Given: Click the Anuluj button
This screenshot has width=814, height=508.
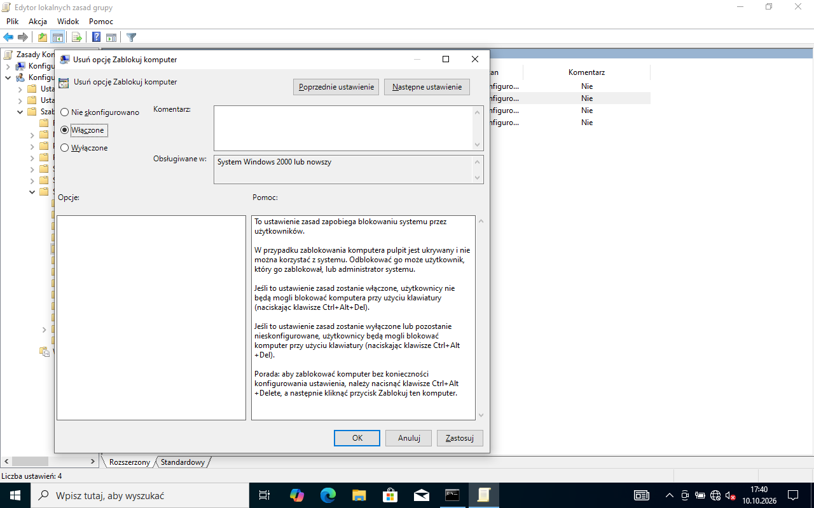Looking at the screenshot, I should (x=410, y=438).
